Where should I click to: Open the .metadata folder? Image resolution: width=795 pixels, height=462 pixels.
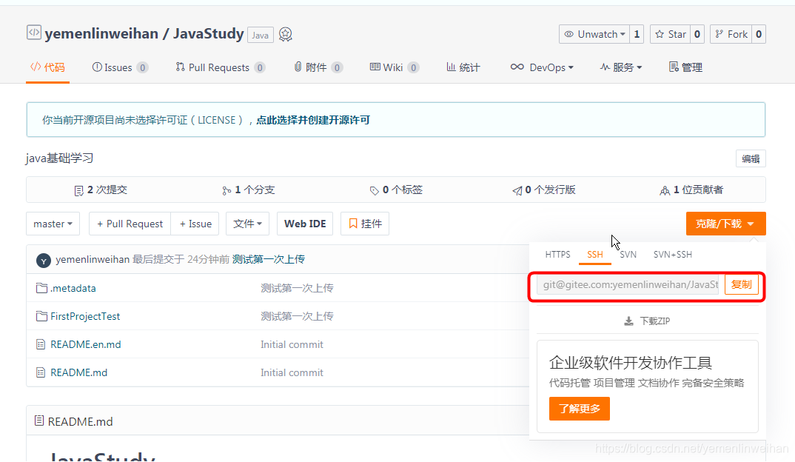pos(73,288)
